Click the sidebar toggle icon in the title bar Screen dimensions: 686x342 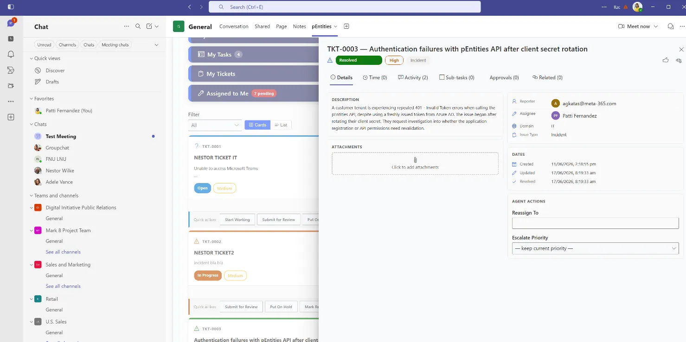pyautogui.click(x=11, y=7)
